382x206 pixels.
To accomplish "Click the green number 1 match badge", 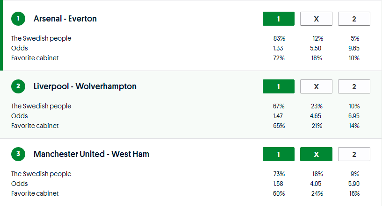I will tap(18, 19).
